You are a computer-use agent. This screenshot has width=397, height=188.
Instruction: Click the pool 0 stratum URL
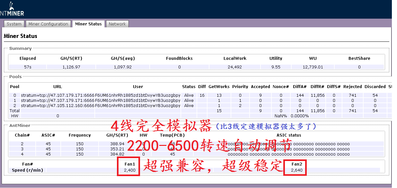point(57,95)
